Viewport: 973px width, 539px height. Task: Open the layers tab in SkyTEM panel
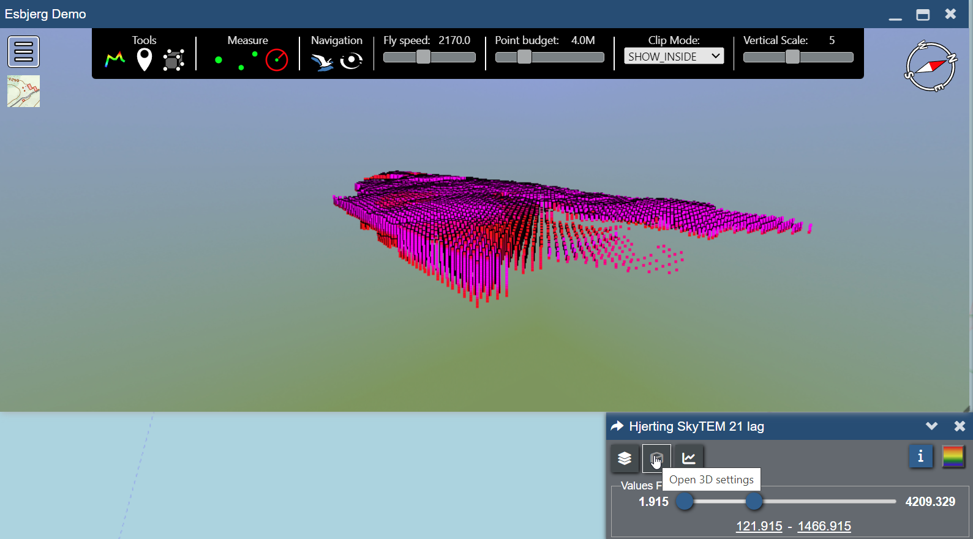click(625, 458)
